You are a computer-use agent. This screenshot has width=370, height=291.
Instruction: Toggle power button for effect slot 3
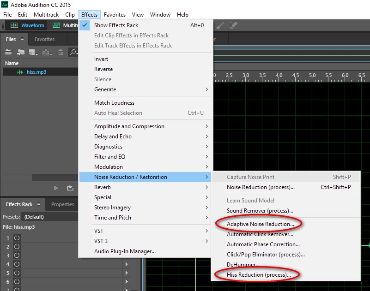click(x=17, y=255)
